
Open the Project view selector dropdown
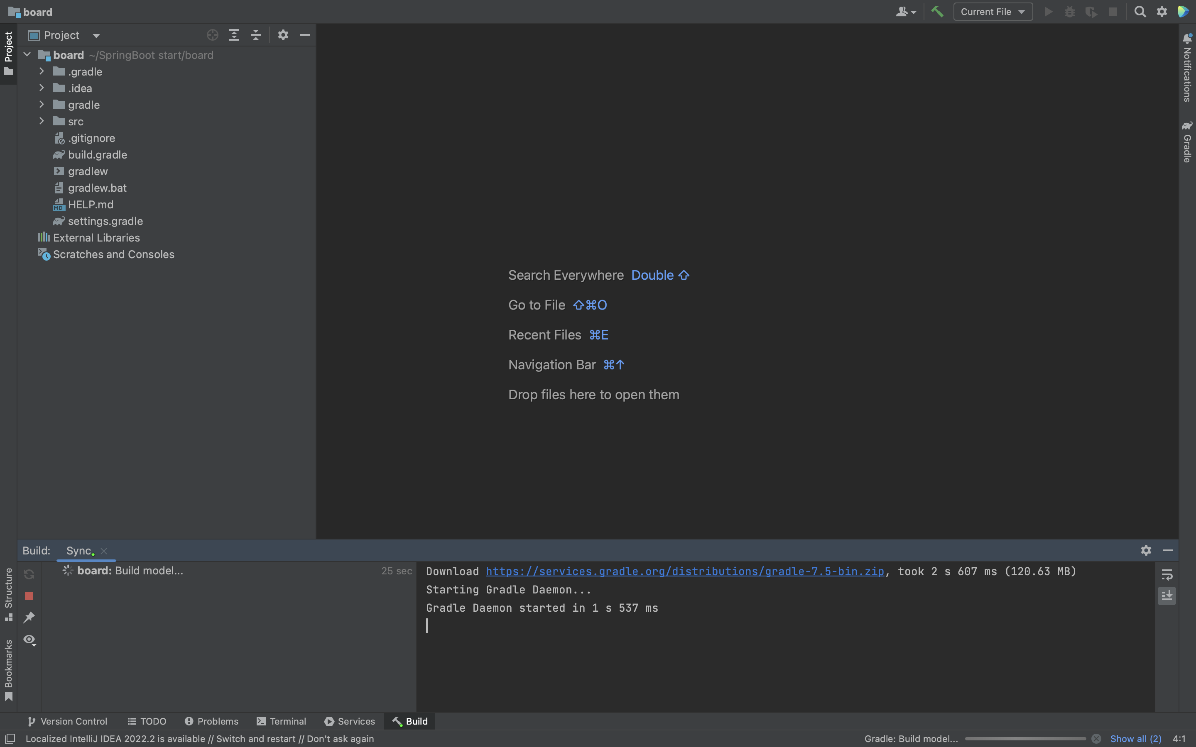[96, 36]
